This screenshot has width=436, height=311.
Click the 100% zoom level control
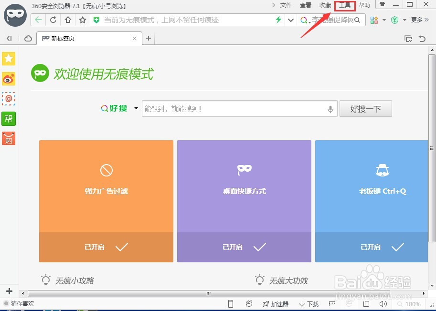[x=409, y=304]
